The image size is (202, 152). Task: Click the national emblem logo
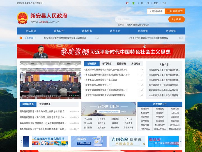[22, 18]
